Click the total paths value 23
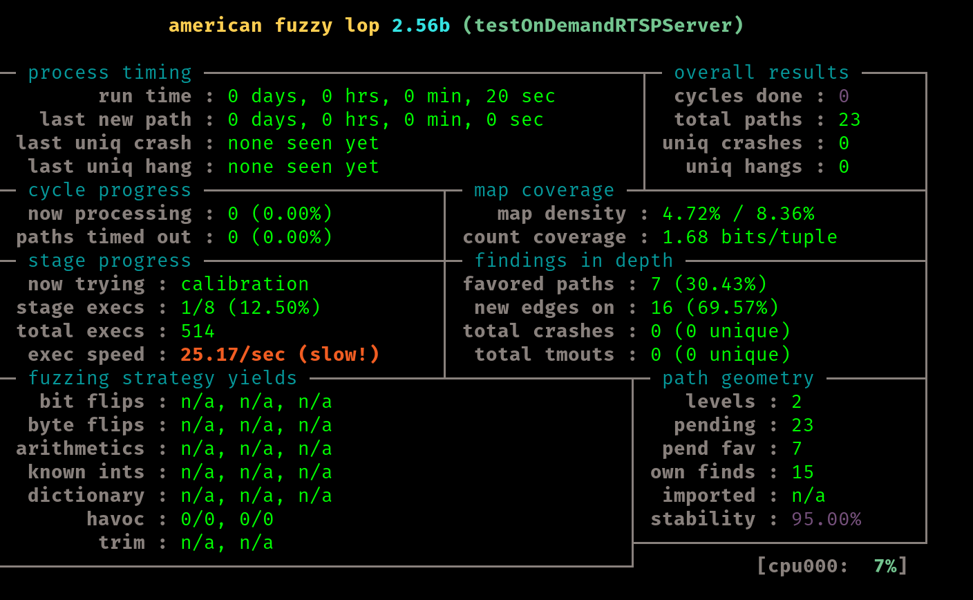 pos(849,120)
